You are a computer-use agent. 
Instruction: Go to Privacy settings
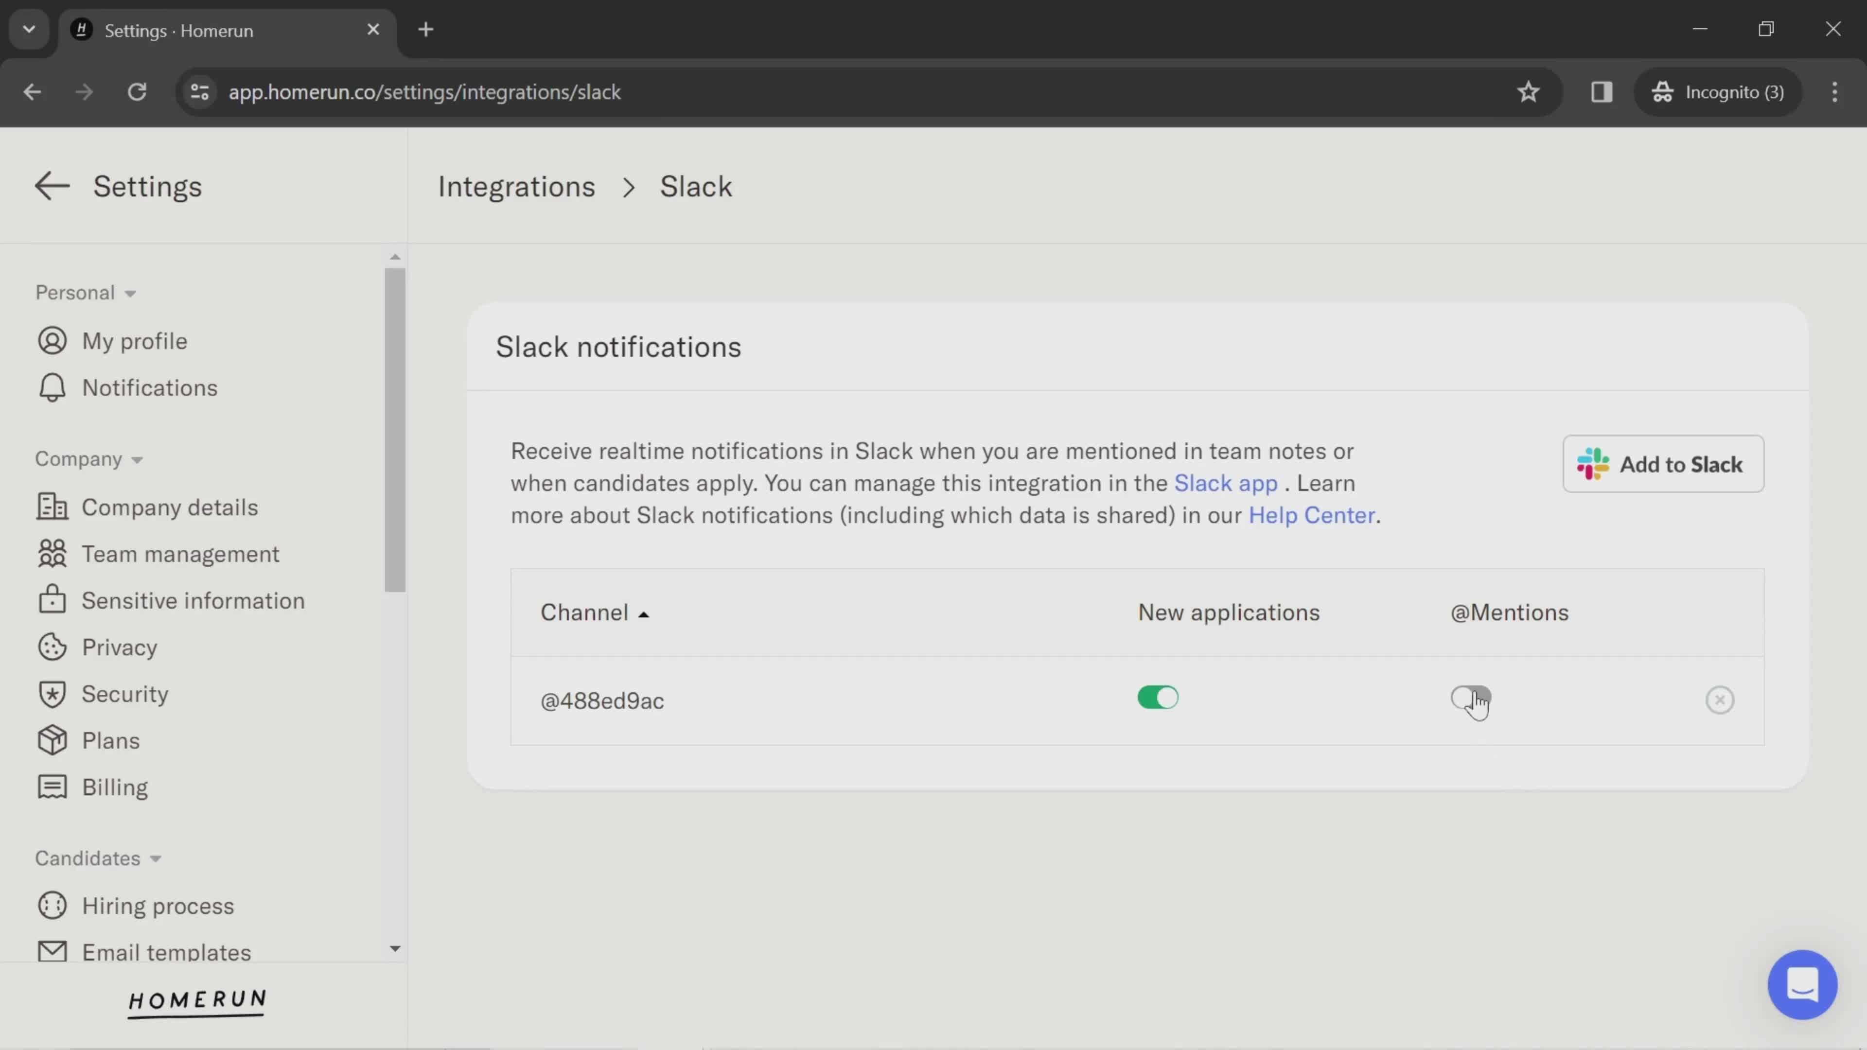pos(119,648)
